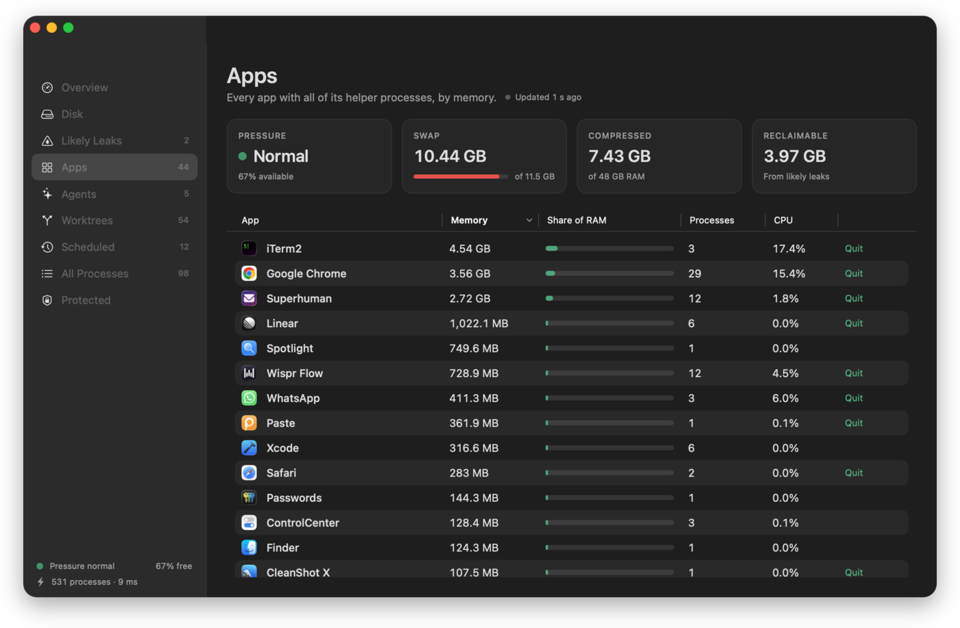Switch to the Agents section
Viewport: 960px width, 628px height.
click(x=115, y=194)
